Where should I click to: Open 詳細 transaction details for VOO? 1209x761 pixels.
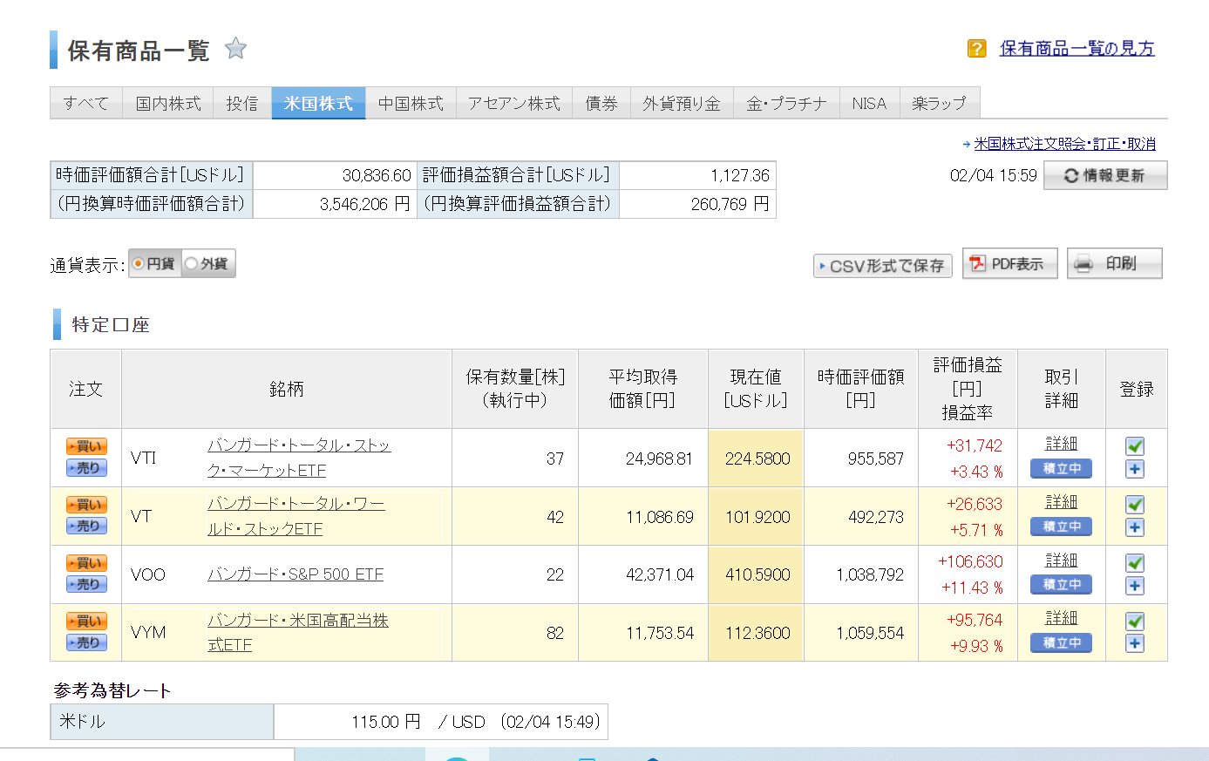pos(1061,561)
